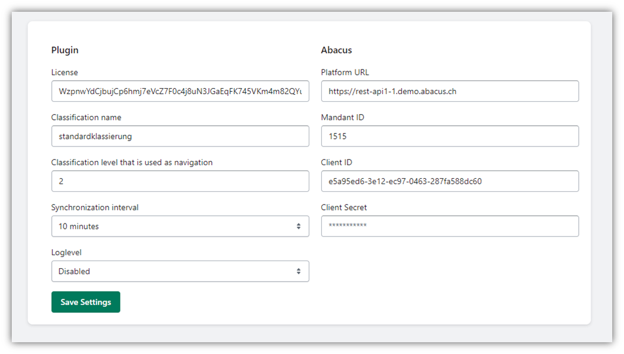This screenshot has height=354, width=624.
Task: Click the arrows on the 10 minutes selector
Action: click(298, 226)
